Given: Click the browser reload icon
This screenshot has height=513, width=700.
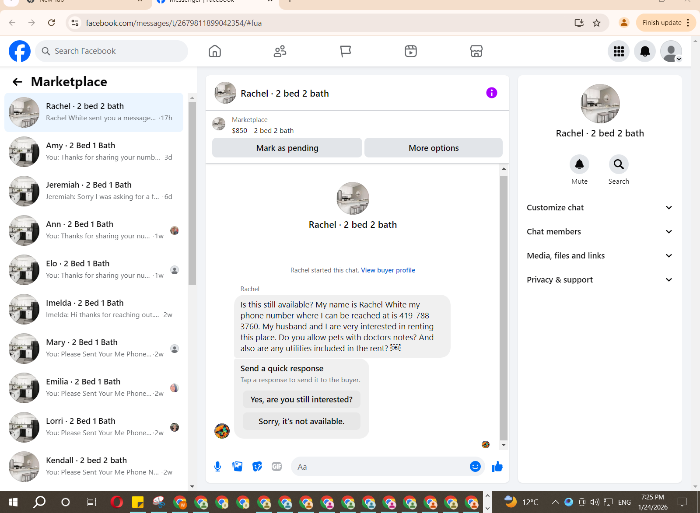Looking at the screenshot, I should click(52, 23).
